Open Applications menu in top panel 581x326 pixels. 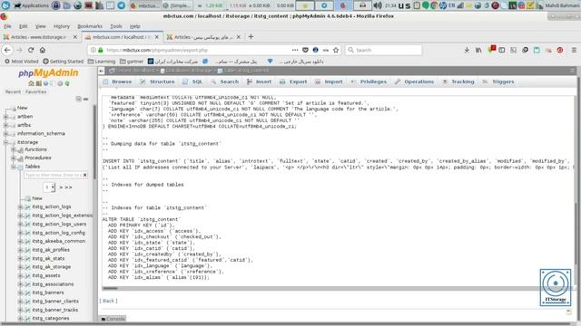[x=32, y=5]
